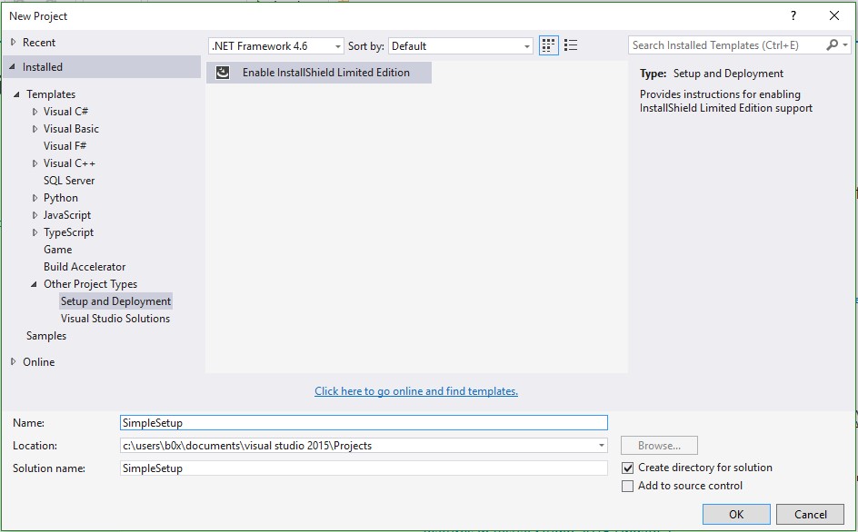Uncheck Create directory for solution
Screen dimensions: 858x532
click(627, 467)
